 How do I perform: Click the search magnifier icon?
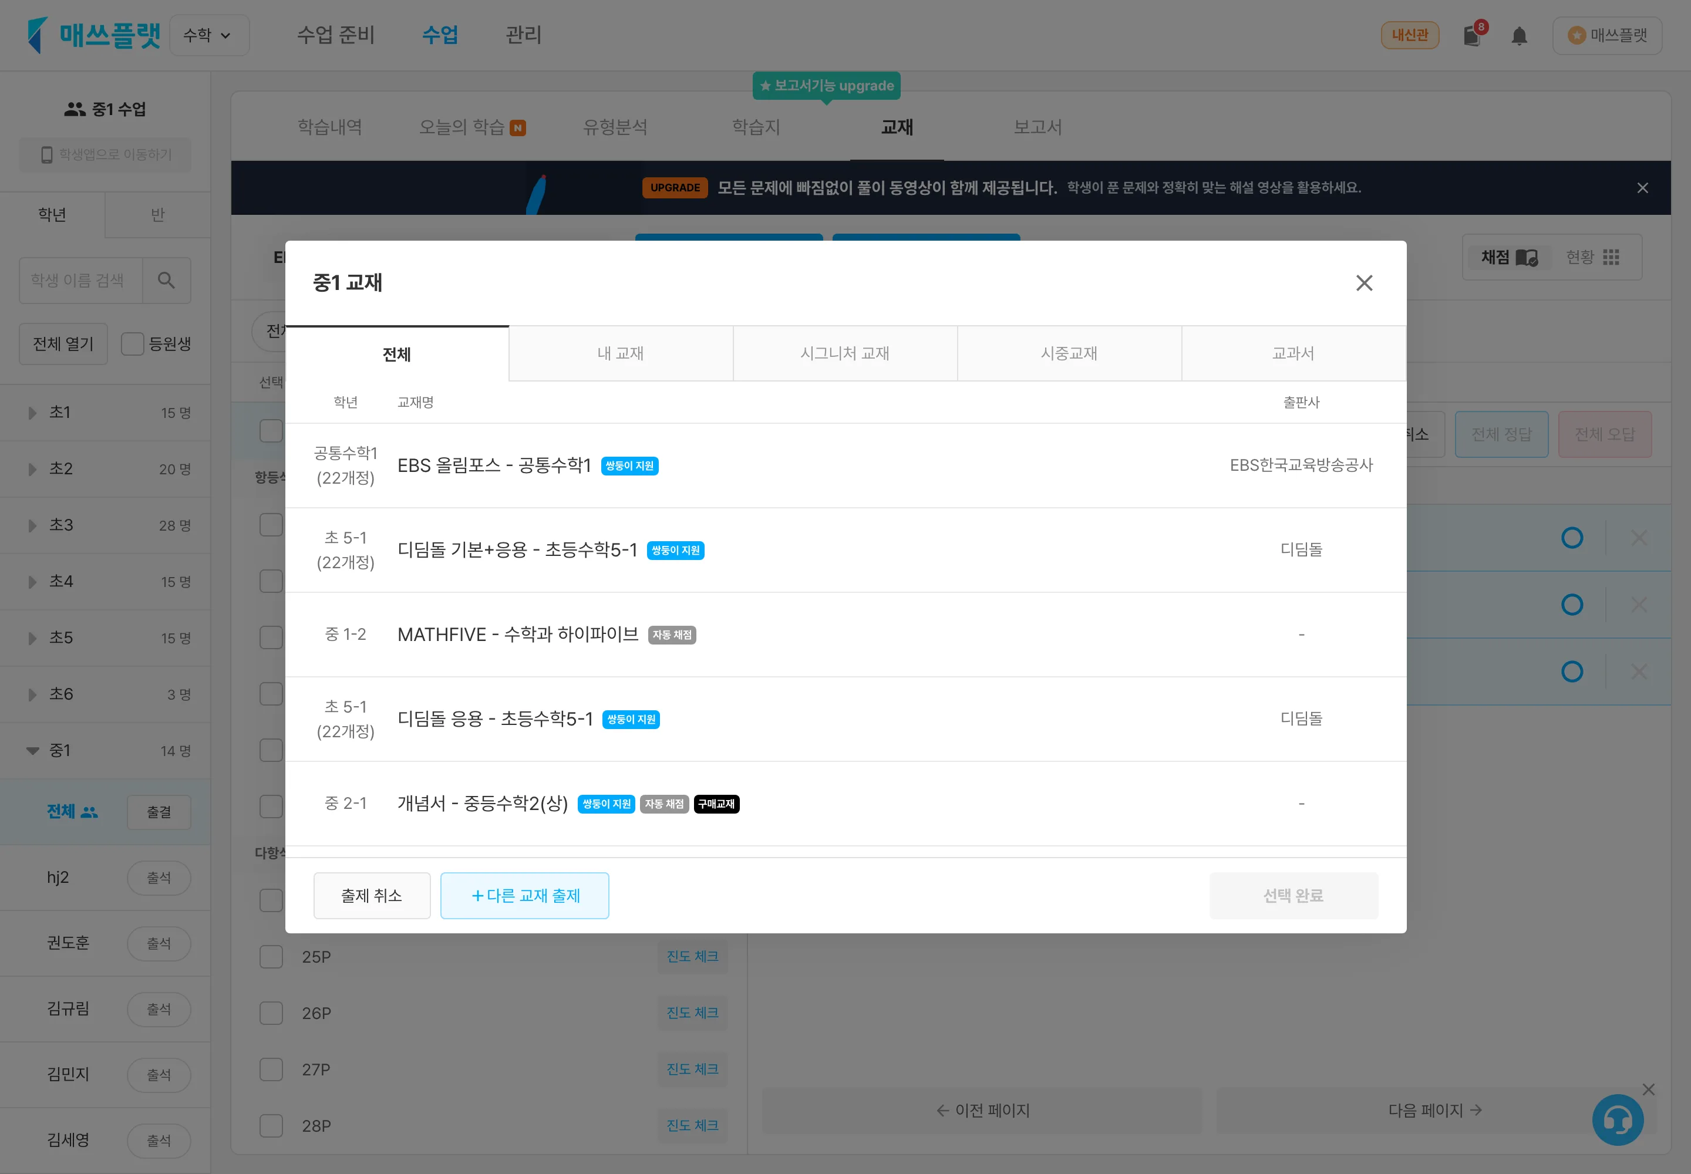coord(166,280)
